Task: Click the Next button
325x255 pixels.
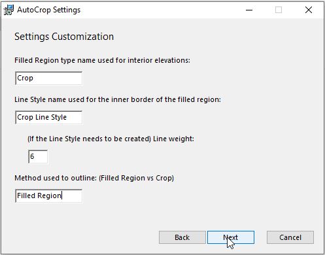Action: click(231, 237)
